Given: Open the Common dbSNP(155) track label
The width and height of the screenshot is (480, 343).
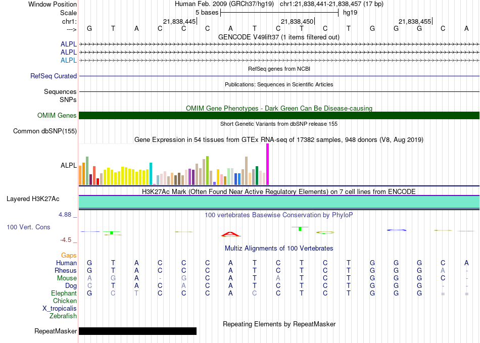Looking at the screenshot, I should [45, 131].
